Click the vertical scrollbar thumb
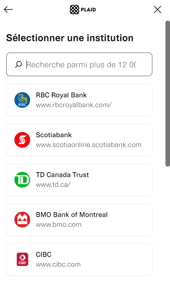Viewport: 170px width, 281px height. (167, 93)
